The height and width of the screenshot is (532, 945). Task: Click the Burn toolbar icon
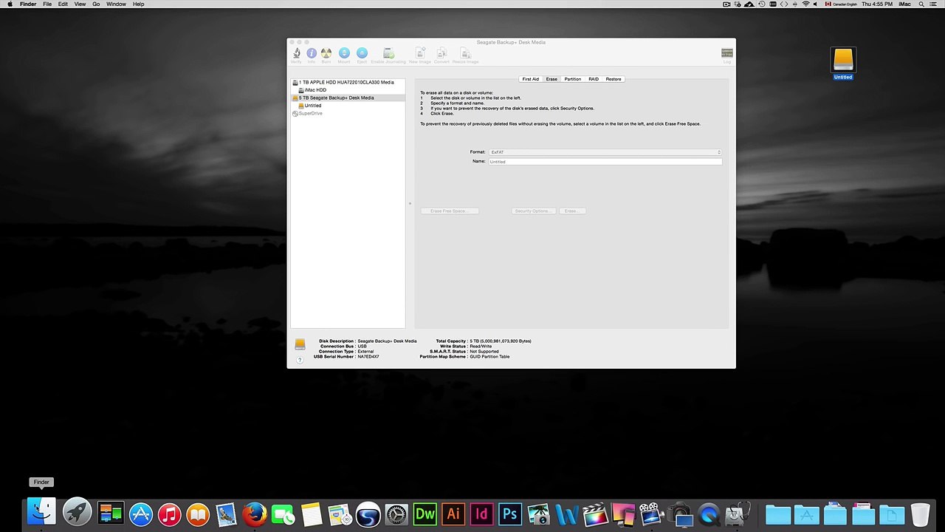tap(326, 53)
